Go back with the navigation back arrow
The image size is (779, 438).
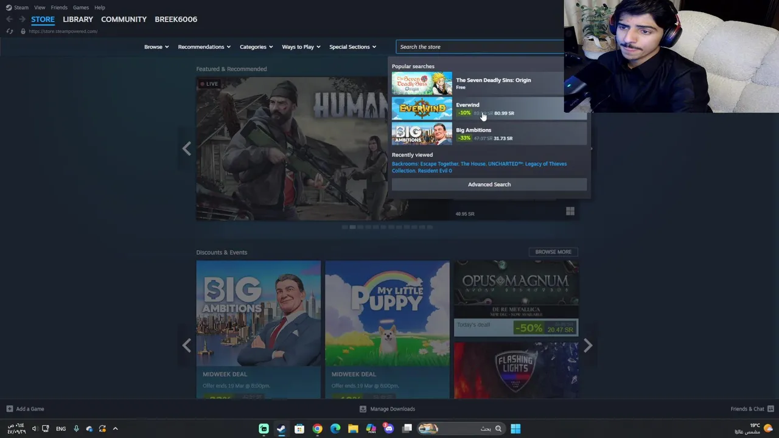[x=9, y=19]
